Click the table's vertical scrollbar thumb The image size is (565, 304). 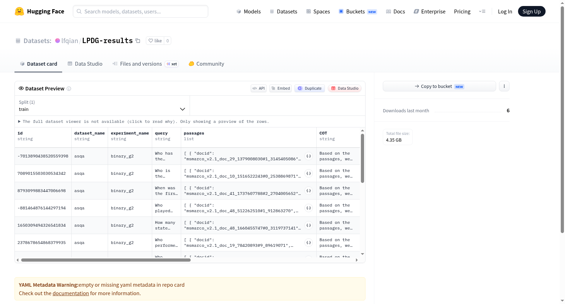(362, 158)
